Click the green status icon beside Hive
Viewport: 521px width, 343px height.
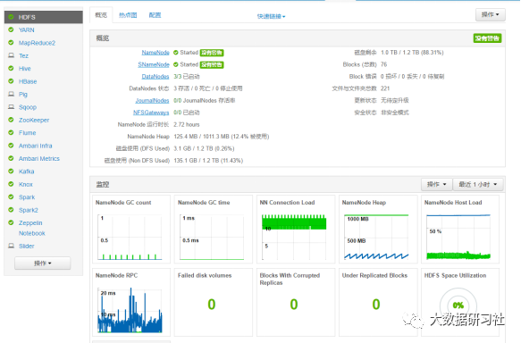[x=11, y=69]
